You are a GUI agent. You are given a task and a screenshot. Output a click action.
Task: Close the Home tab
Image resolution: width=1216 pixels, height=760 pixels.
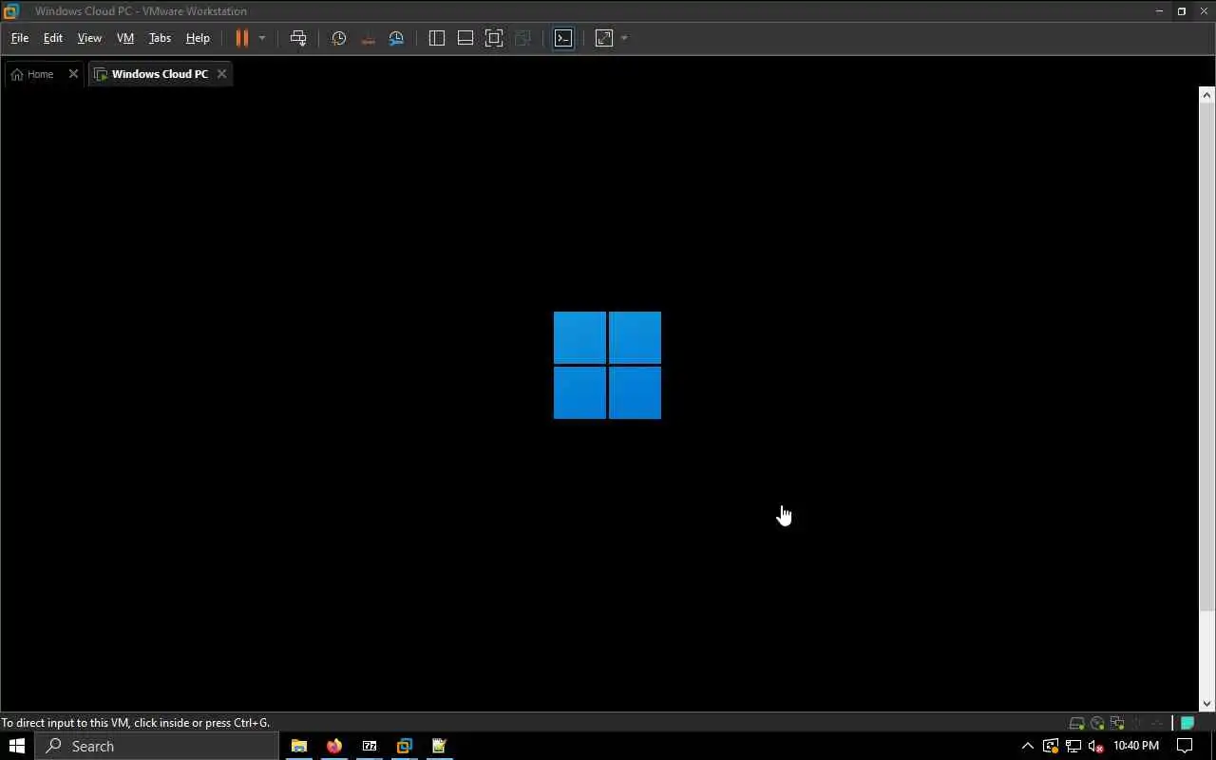click(x=73, y=74)
